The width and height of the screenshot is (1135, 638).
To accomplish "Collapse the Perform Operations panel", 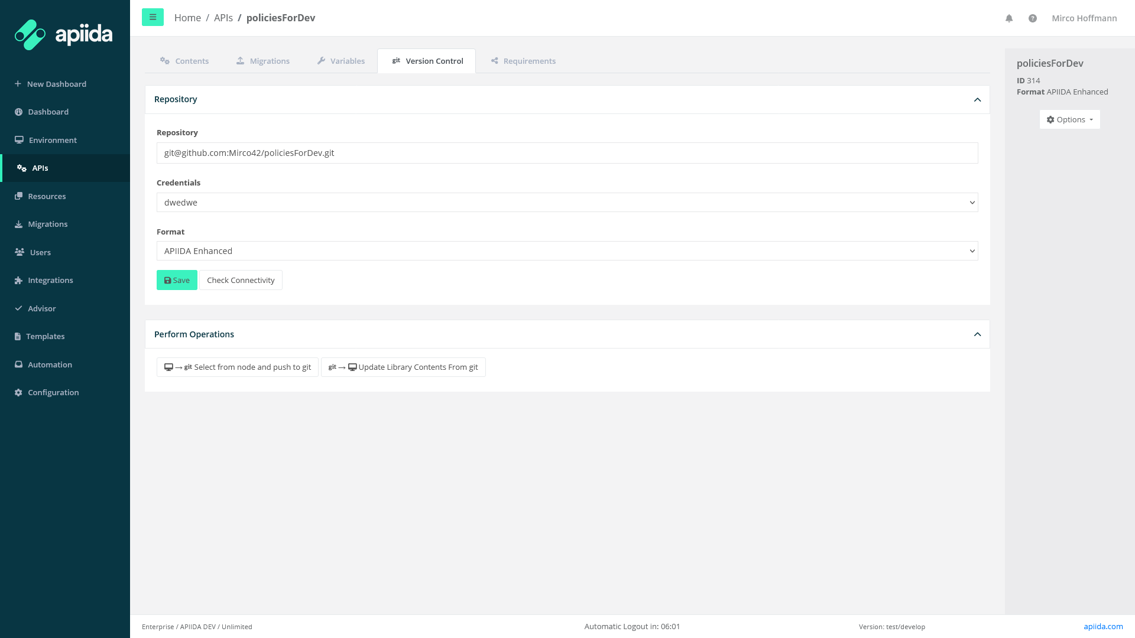I will 977,334.
